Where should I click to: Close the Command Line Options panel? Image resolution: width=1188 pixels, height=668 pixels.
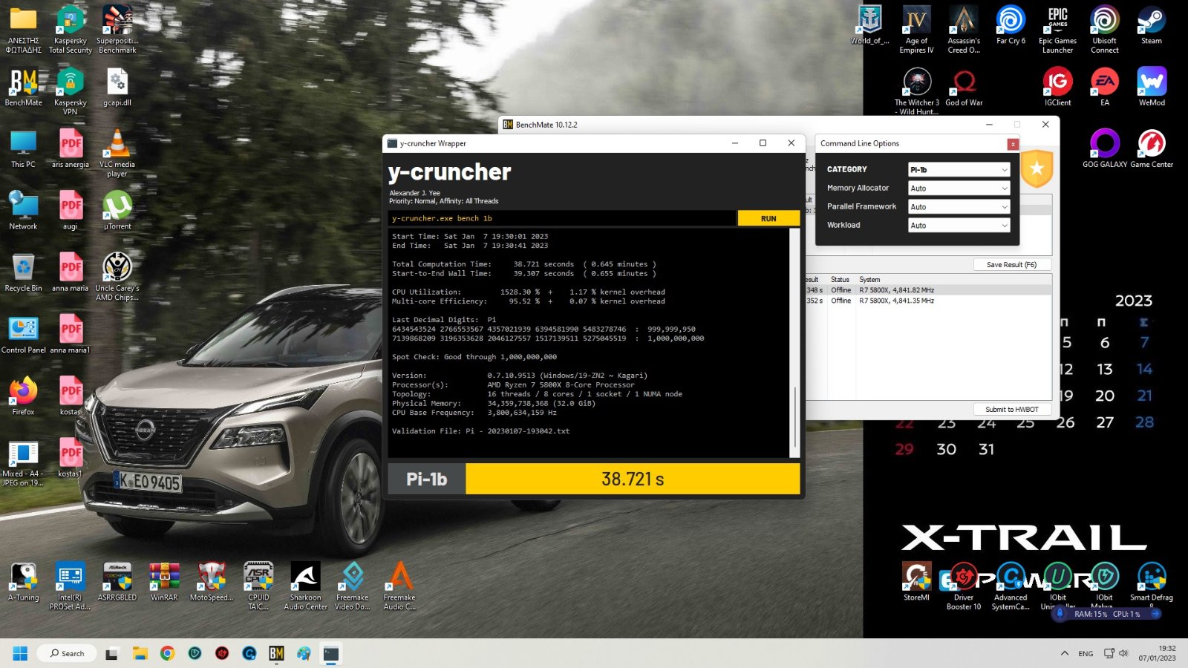1013,144
